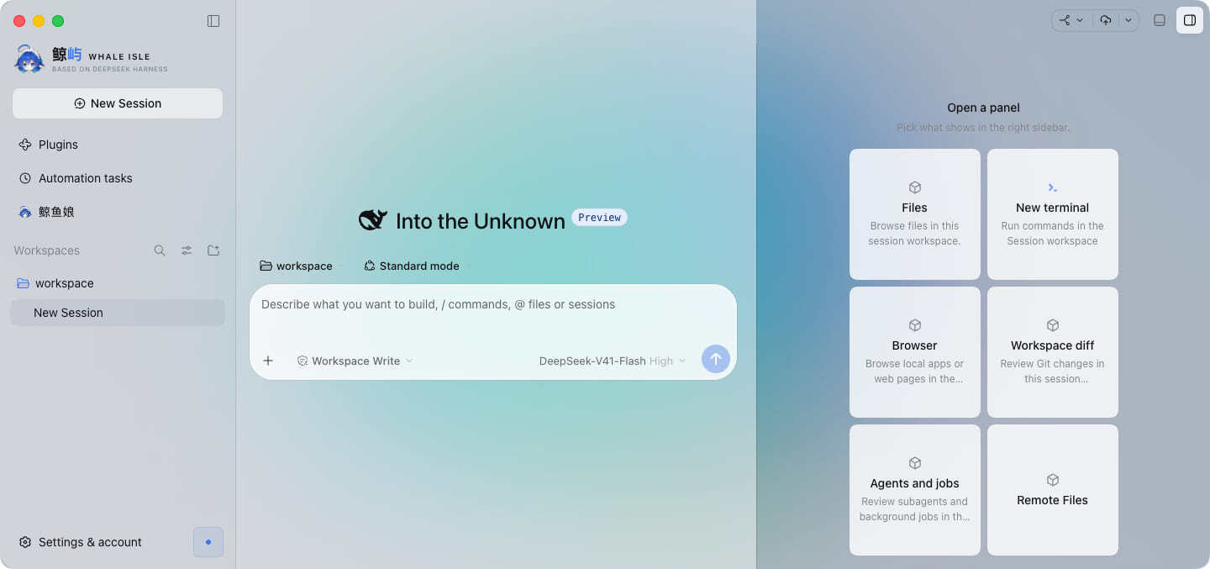Open workspace filter settings sliders icon

click(187, 250)
